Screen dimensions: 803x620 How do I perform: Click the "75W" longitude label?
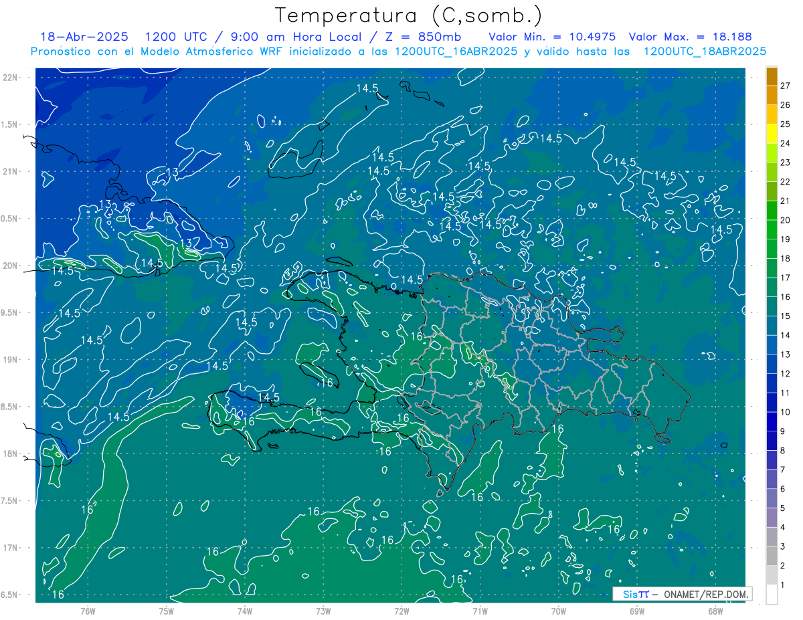click(167, 611)
